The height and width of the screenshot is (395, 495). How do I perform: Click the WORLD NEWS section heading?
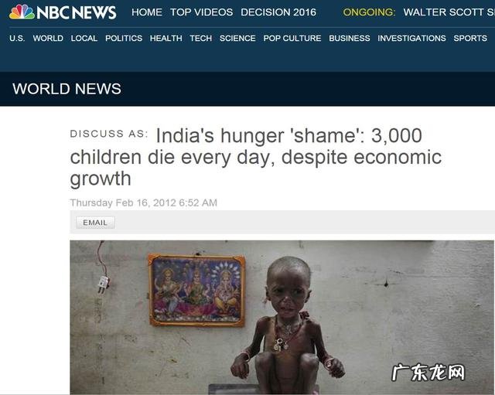[x=67, y=89]
